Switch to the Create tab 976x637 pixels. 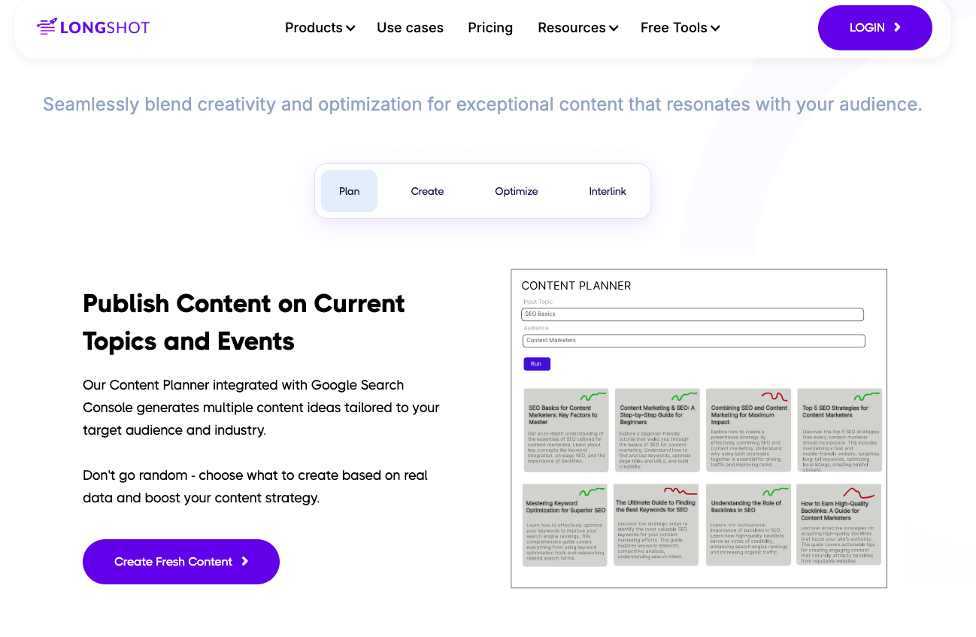(x=427, y=191)
